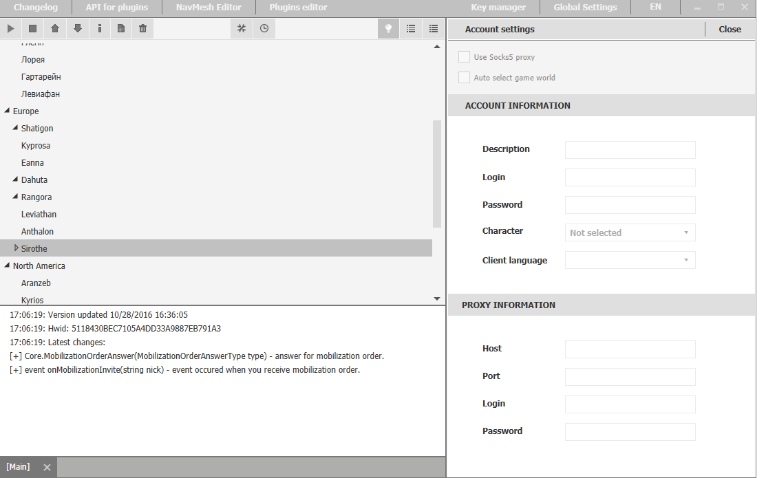Click the account Login input field
Screen dimensions: 766x478
click(630, 177)
